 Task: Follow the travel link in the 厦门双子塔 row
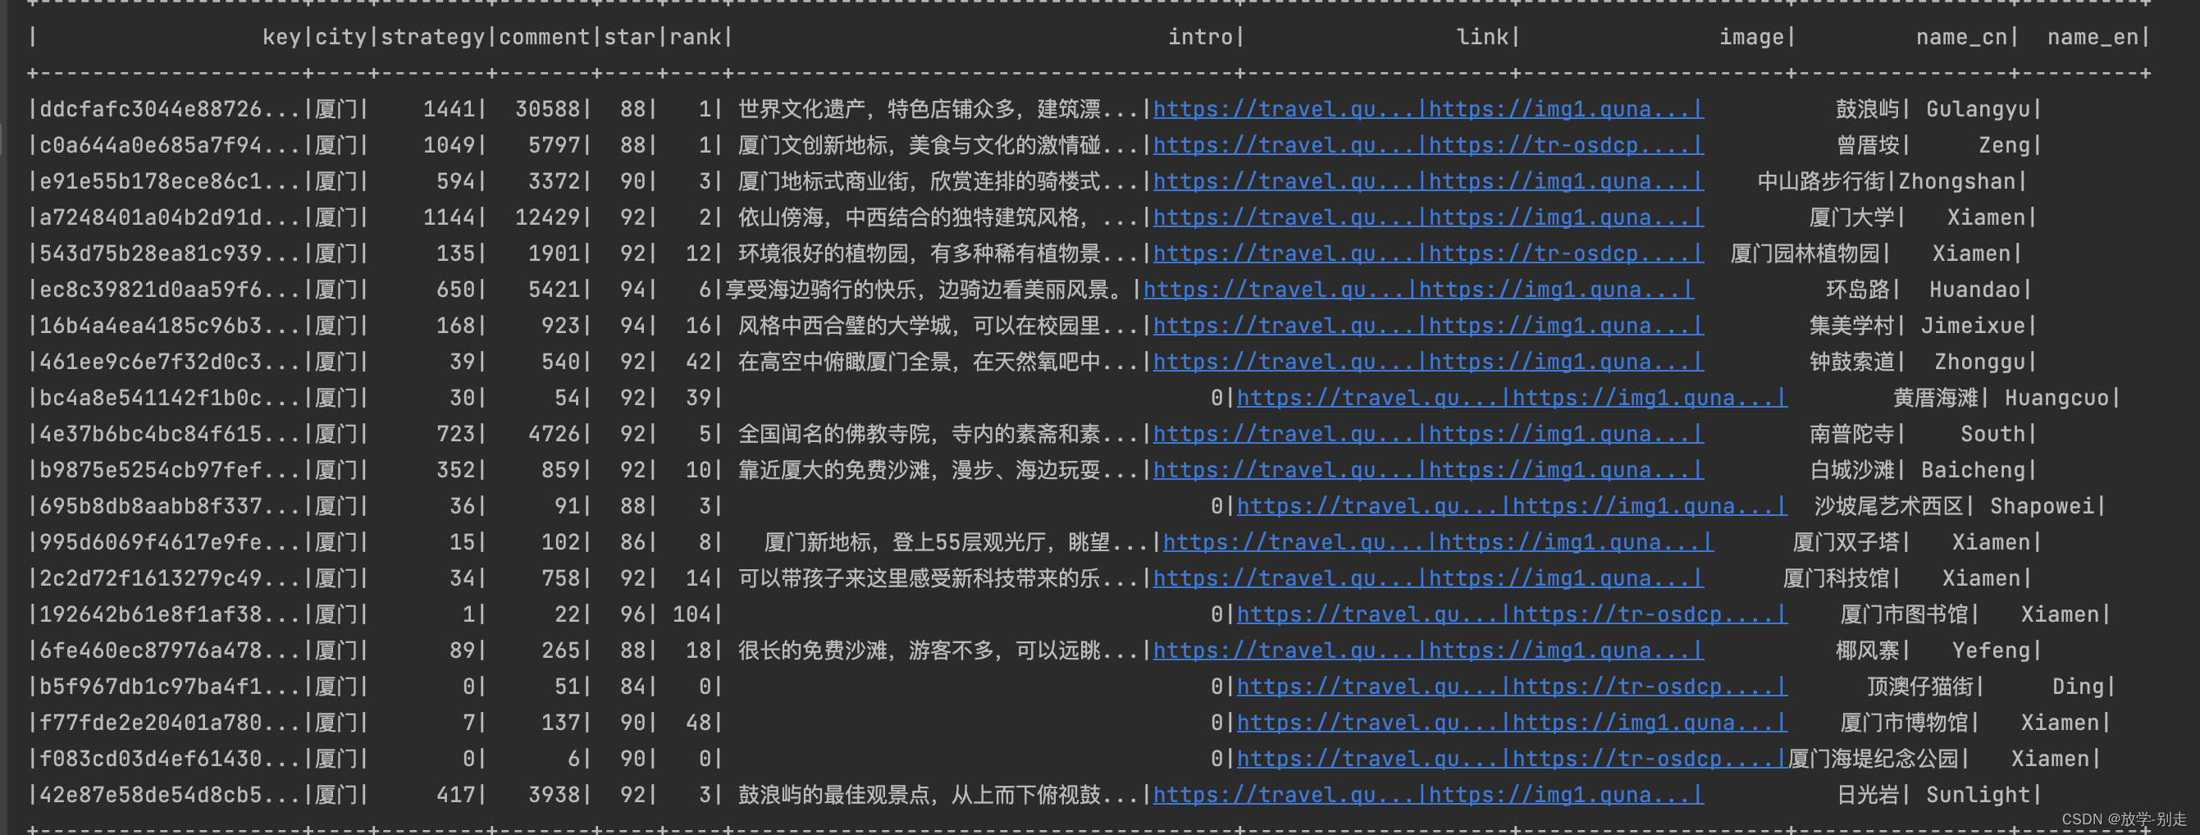pyautogui.click(x=1294, y=542)
